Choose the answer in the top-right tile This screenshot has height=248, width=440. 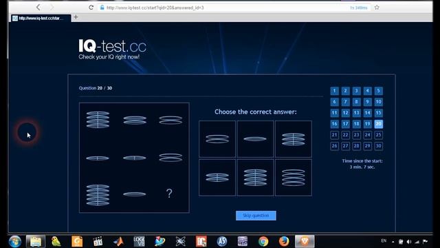point(294,139)
